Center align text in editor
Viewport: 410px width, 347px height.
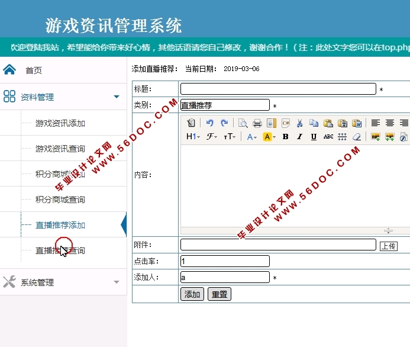(390, 123)
